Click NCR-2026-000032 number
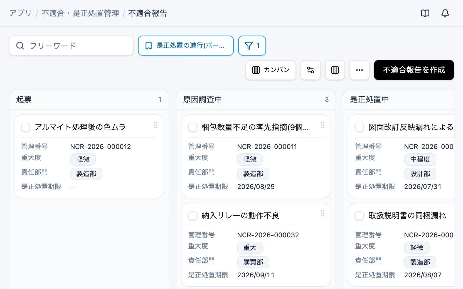Screen dimensions: 463x289 pyautogui.click(x=268, y=235)
